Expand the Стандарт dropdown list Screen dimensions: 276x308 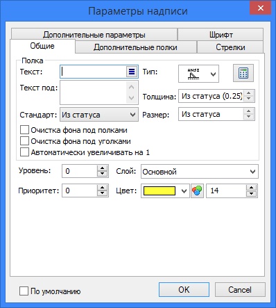[99, 115]
